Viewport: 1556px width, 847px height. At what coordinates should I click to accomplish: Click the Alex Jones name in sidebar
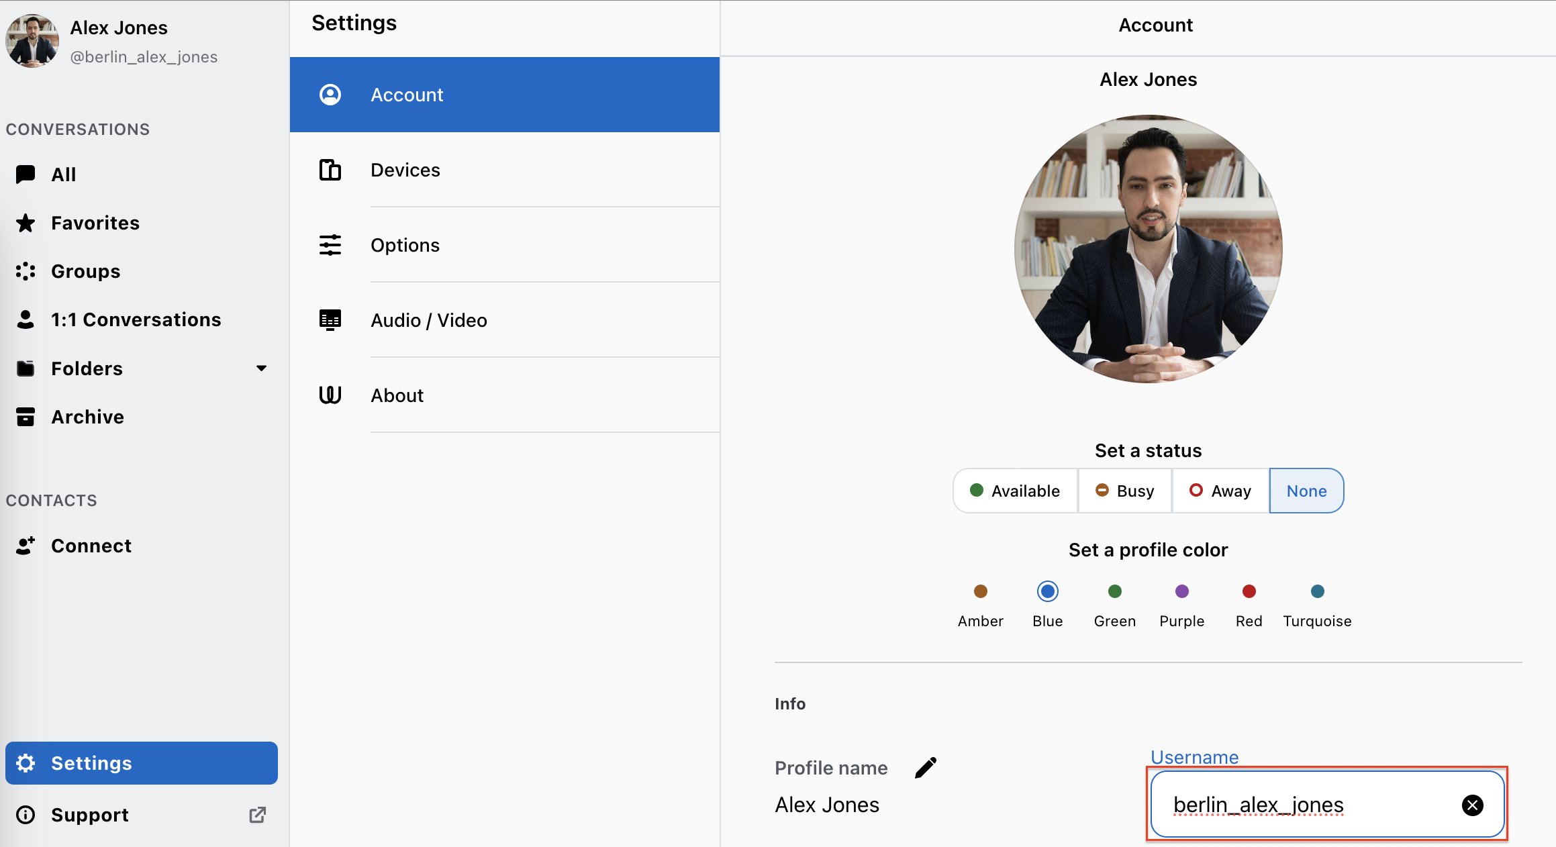point(119,28)
